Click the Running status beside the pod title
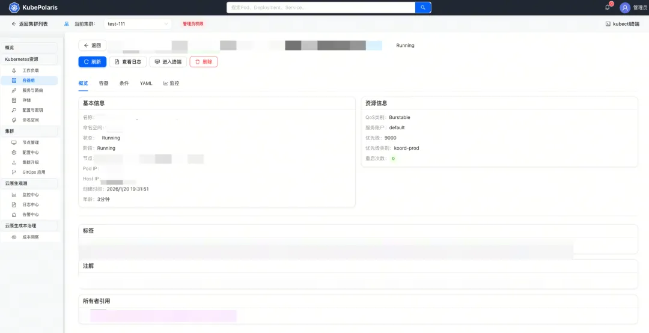The image size is (649, 333). point(405,46)
